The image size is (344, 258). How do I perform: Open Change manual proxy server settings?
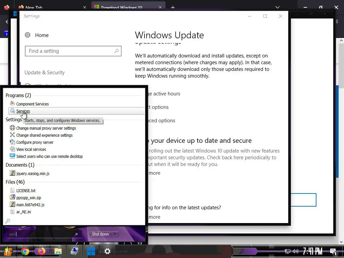(x=46, y=128)
